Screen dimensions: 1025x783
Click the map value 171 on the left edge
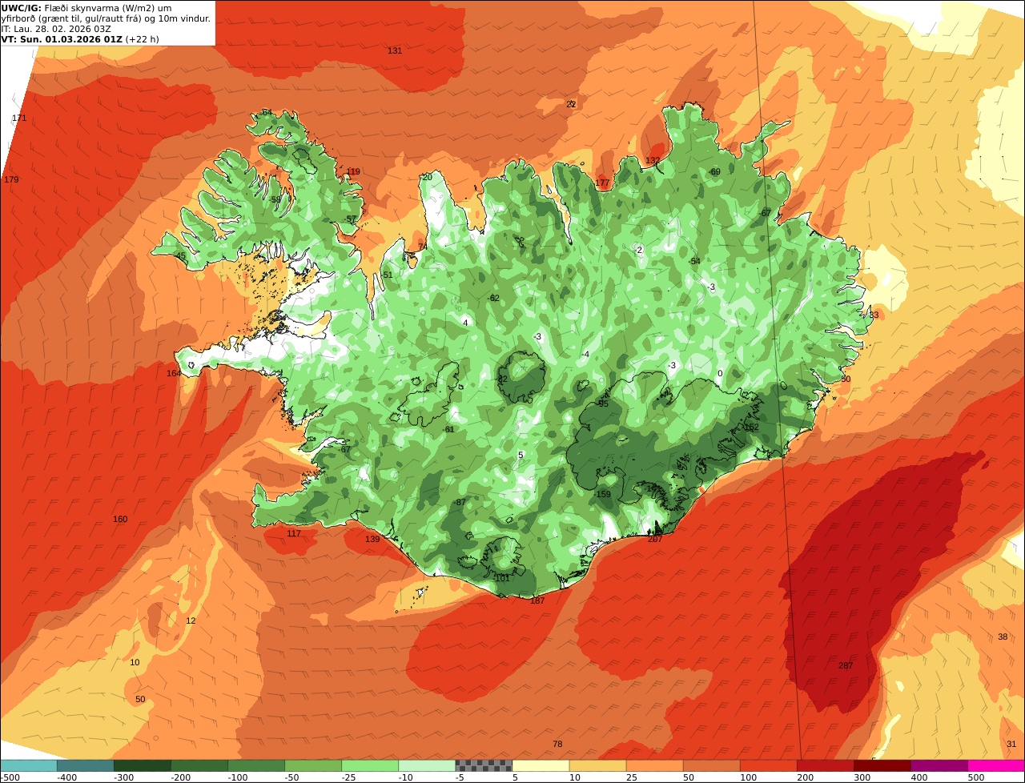19,118
